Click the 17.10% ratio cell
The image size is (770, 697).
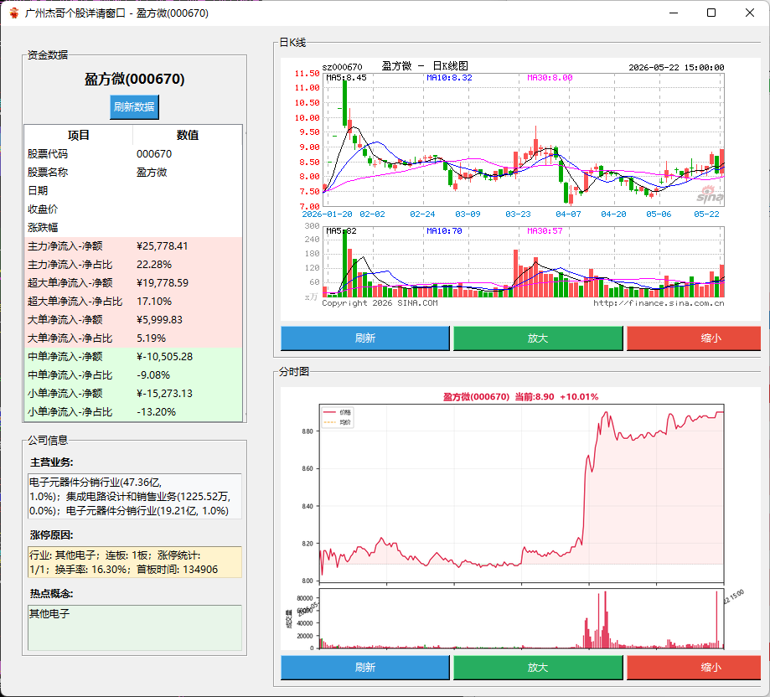click(154, 302)
